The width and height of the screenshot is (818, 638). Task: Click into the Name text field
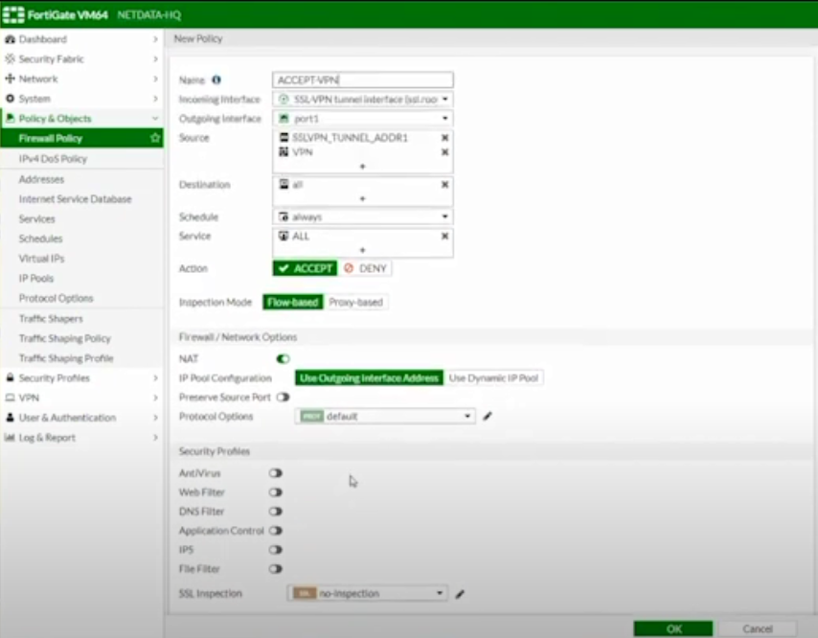[362, 80]
